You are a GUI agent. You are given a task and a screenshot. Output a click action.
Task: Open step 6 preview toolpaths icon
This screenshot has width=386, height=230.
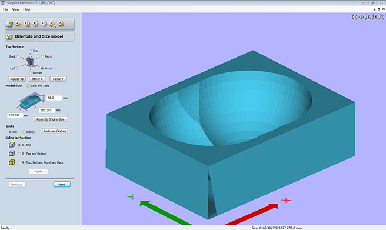click(53, 24)
